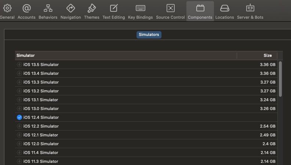This screenshot has width=291, height=165.
Task: Open the Components box icon
Action: 200,8
